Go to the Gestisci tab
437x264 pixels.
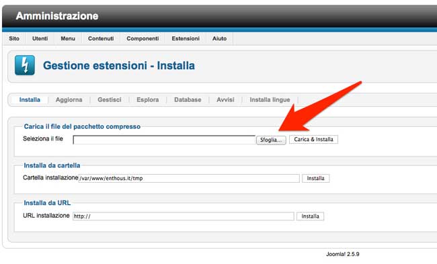coord(109,99)
